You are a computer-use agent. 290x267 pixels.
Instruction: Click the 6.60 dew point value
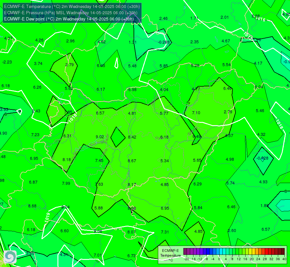click(x=65, y=231)
